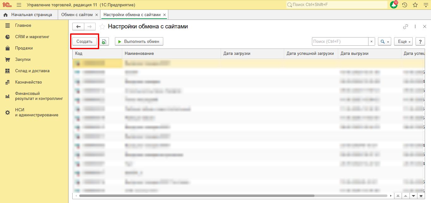Open the Продажи section in sidebar
The height and width of the screenshot is (203, 431).
pos(24,48)
